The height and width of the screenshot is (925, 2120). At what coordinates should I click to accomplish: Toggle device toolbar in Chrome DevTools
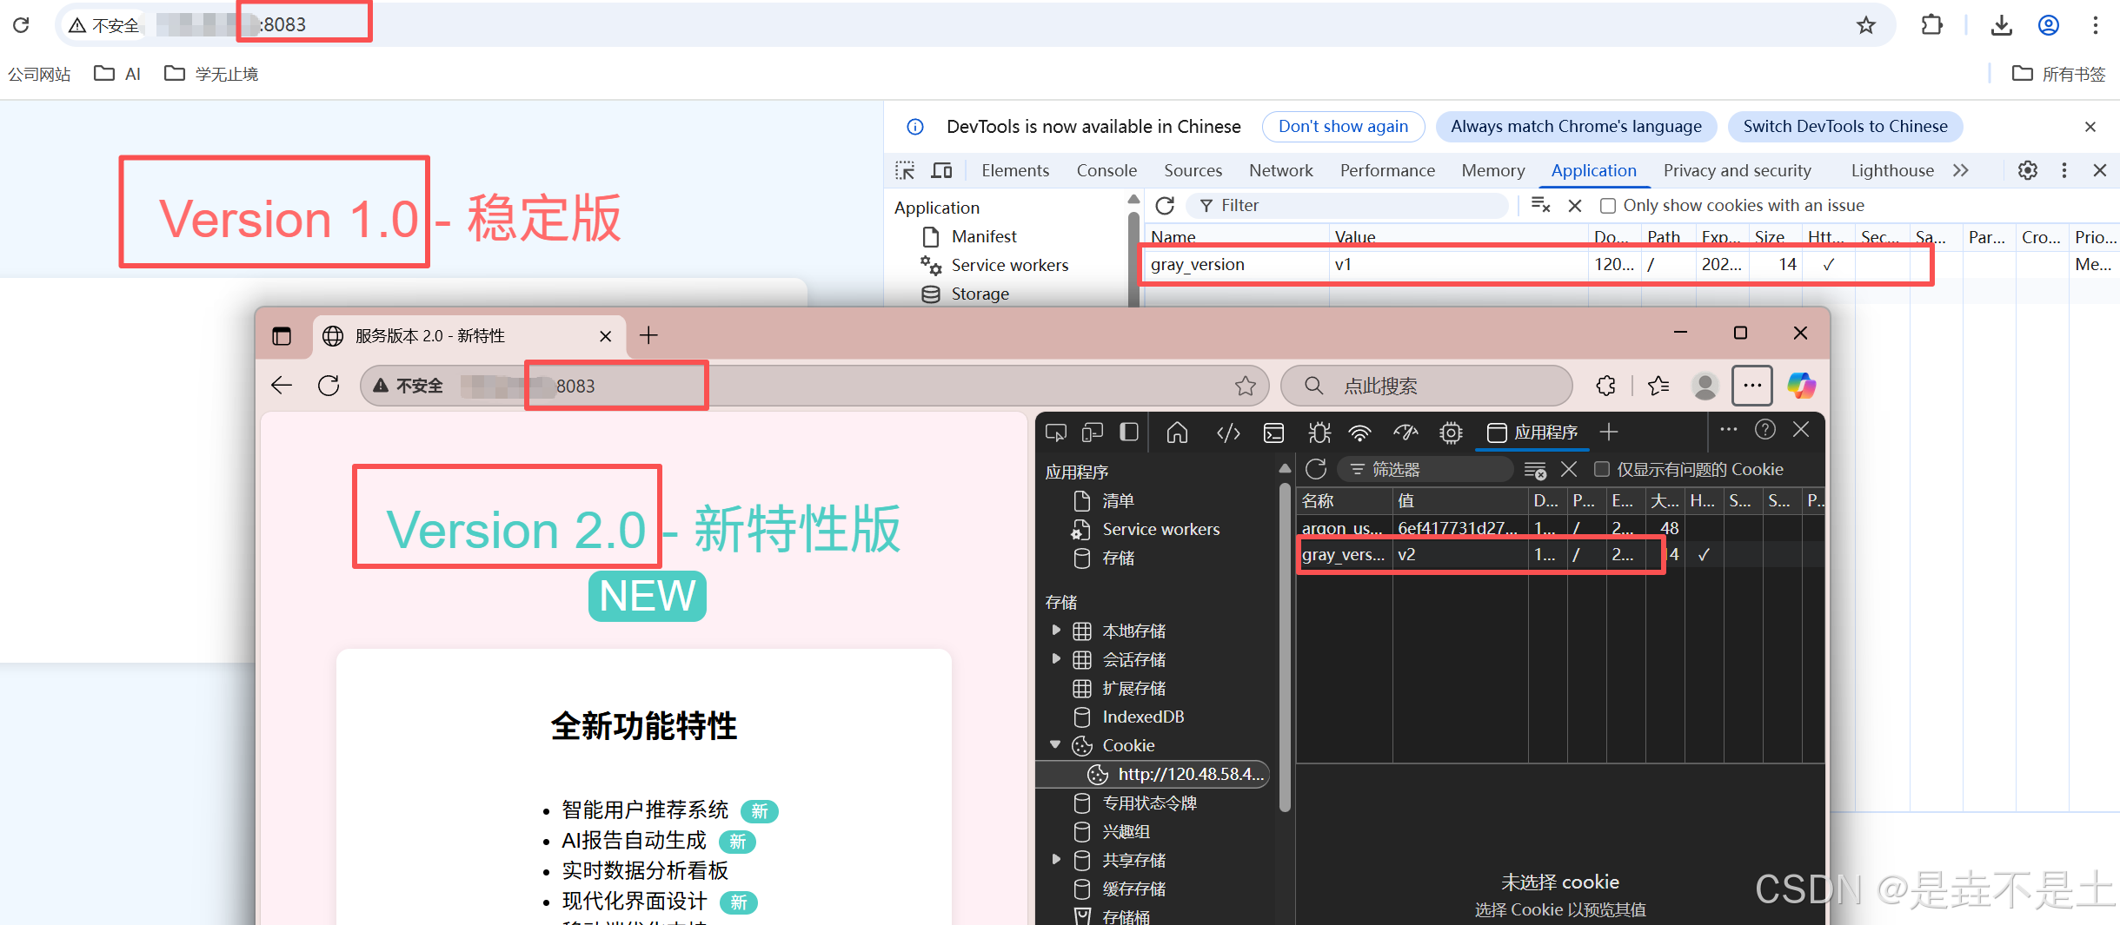[x=942, y=170]
